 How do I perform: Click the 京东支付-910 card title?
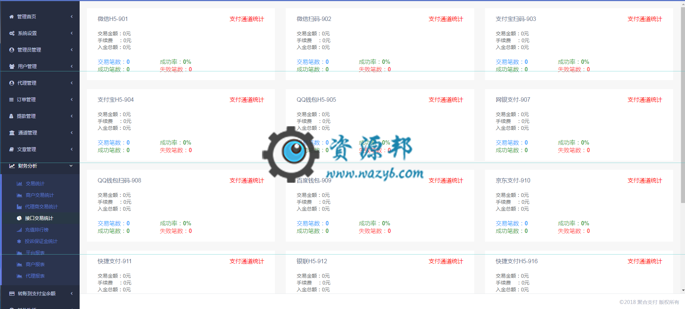(x=513, y=180)
